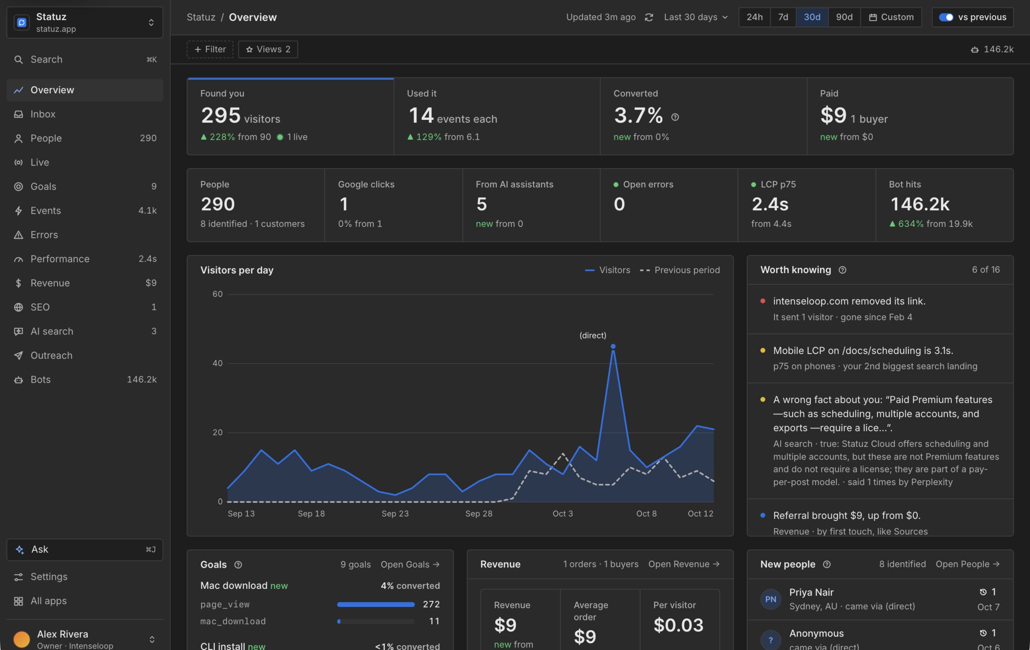Viewport: 1030px width, 650px height.
Task: Follow the Open Goals link
Action: (x=410, y=564)
